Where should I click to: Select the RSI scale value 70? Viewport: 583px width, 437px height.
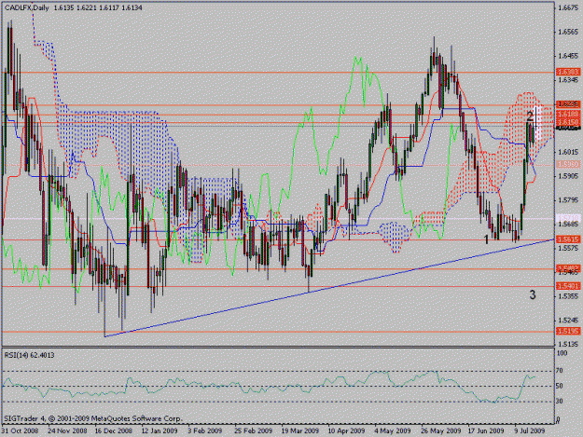[x=561, y=371]
